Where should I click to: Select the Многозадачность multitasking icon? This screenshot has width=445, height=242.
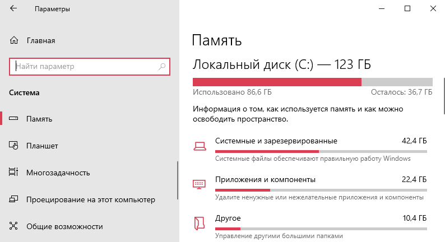(x=13, y=172)
